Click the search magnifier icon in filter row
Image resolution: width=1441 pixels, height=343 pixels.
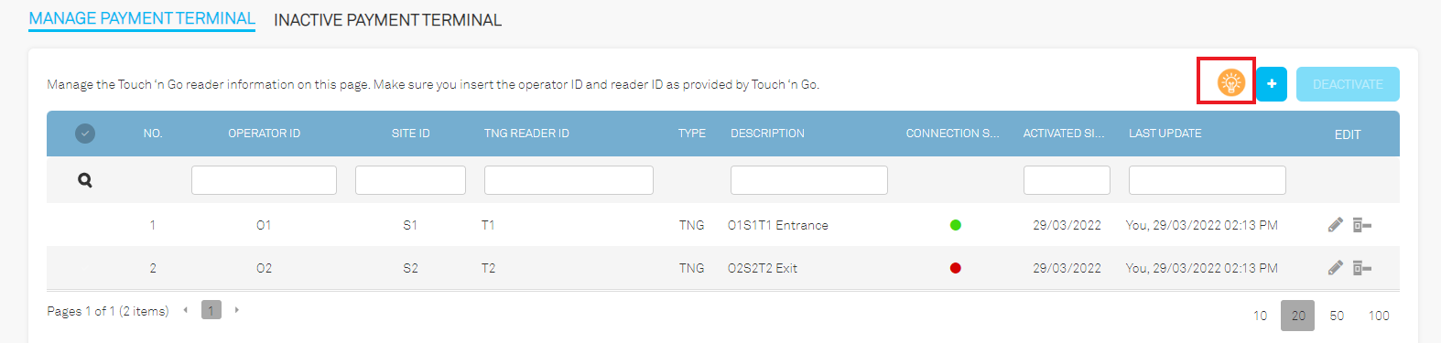tap(85, 180)
